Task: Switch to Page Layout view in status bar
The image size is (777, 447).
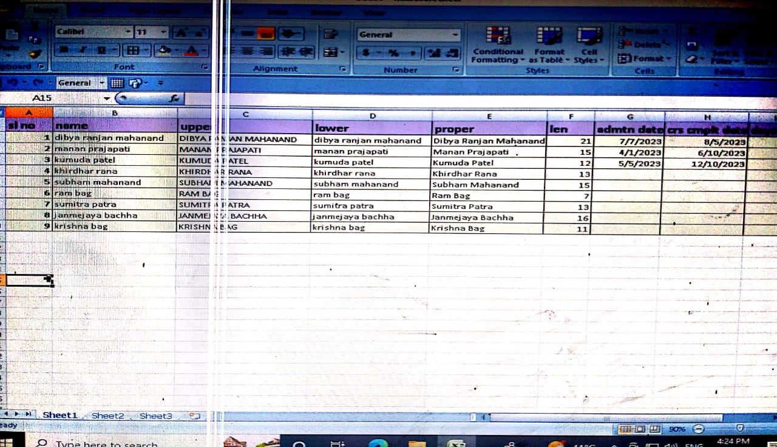Action: [639, 429]
